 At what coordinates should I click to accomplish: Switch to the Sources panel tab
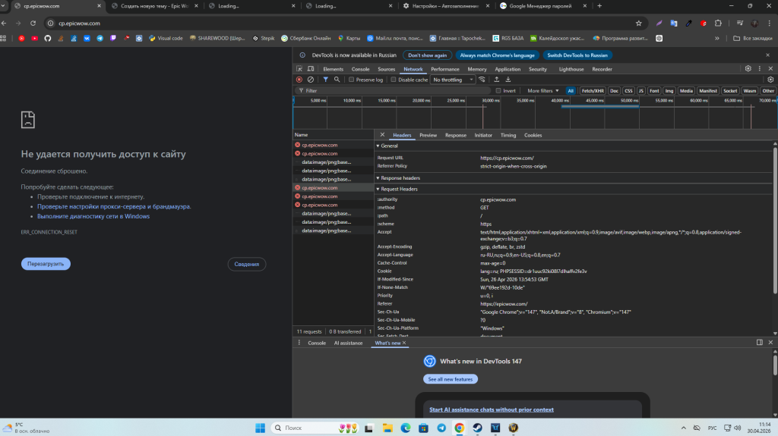386,69
